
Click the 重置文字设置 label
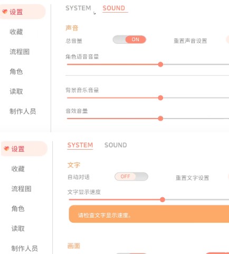pyautogui.click(x=192, y=178)
